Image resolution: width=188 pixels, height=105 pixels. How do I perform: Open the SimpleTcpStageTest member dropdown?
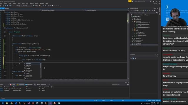coord(106,10)
